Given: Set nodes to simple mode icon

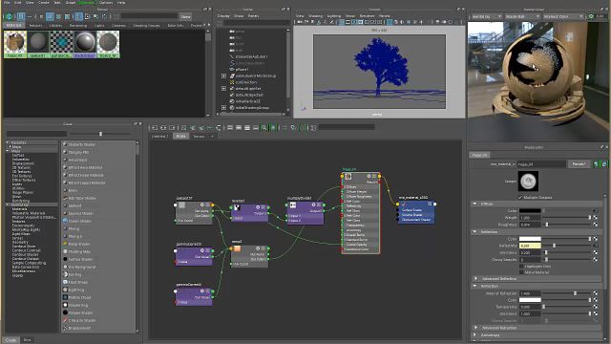Looking at the screenshot, I should 230,127.
